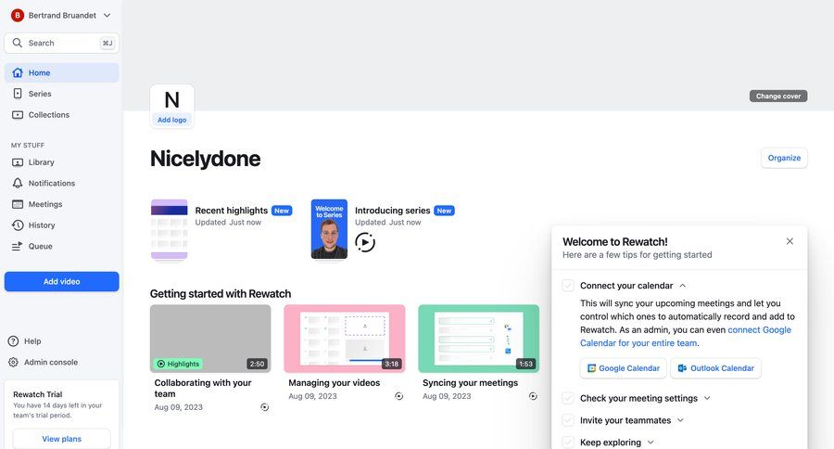This screenshot has height=449, width=834.
Task: Open Notifications in the sidebar
Action: pos(62,184)
